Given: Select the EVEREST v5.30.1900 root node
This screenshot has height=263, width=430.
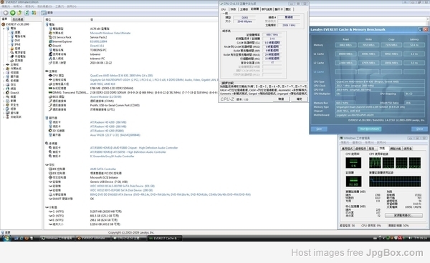Looking at the screenshot, I should pos(15,24).
